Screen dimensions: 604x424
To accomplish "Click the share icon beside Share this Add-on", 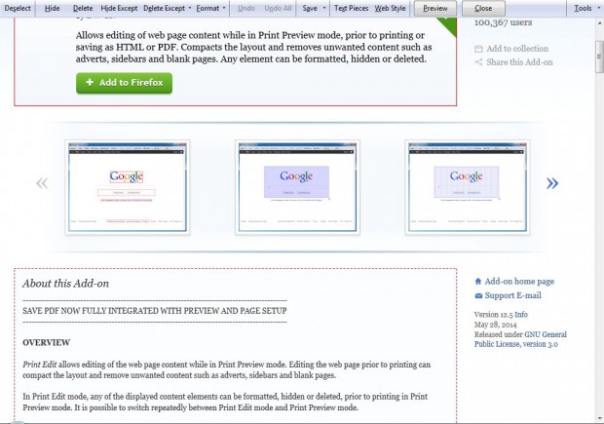I will tap(478, 62).
